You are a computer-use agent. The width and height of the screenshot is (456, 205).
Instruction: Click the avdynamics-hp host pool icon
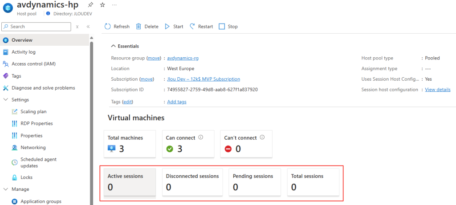click(x=8, y=8)
